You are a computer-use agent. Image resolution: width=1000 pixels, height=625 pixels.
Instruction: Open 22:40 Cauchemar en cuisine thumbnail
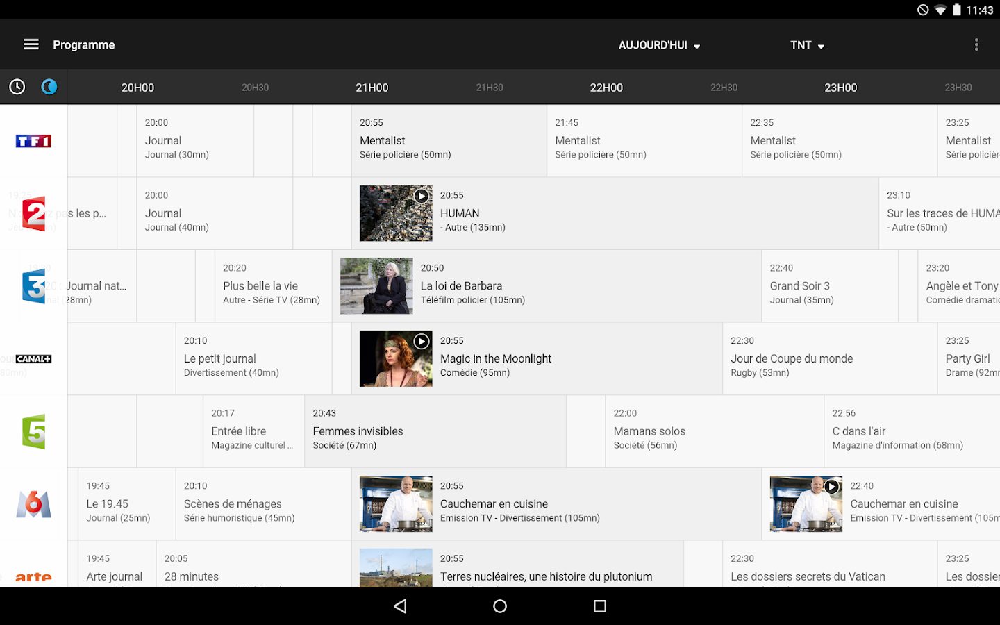[x=806, y=504]
